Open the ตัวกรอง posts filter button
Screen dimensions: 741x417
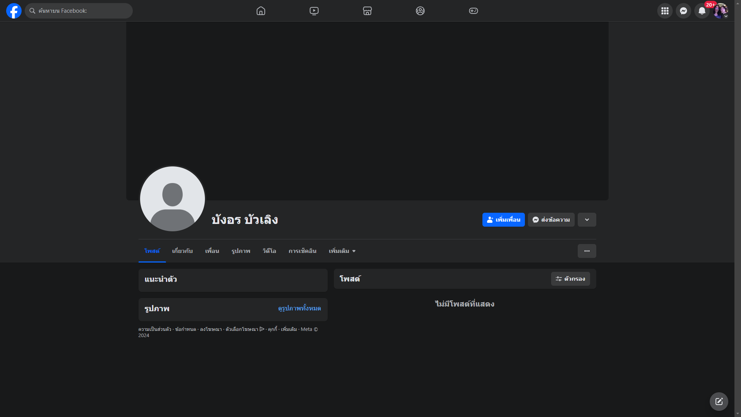tap(570, 279)
